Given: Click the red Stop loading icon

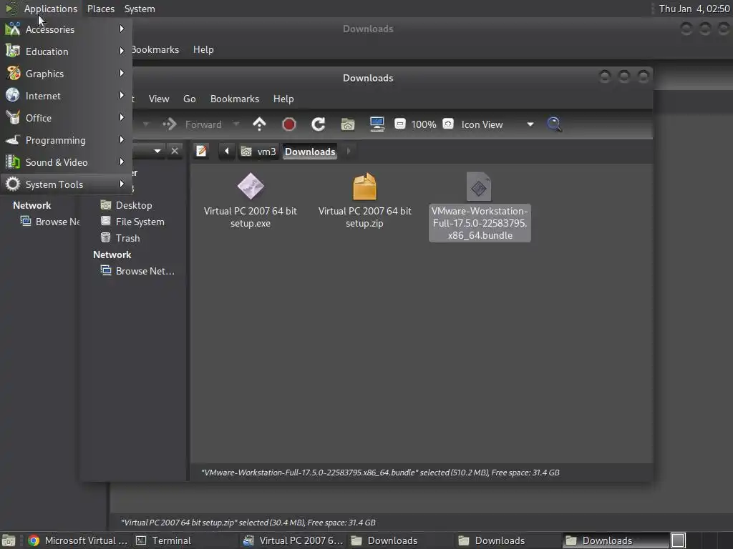Looking at the screenshot, I should click(x=289, y=124).
